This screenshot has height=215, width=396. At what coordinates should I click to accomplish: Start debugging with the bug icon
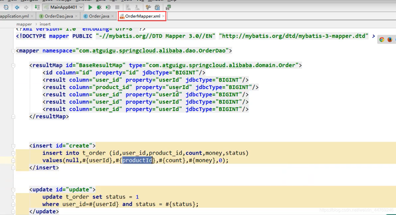pos(99,7)
